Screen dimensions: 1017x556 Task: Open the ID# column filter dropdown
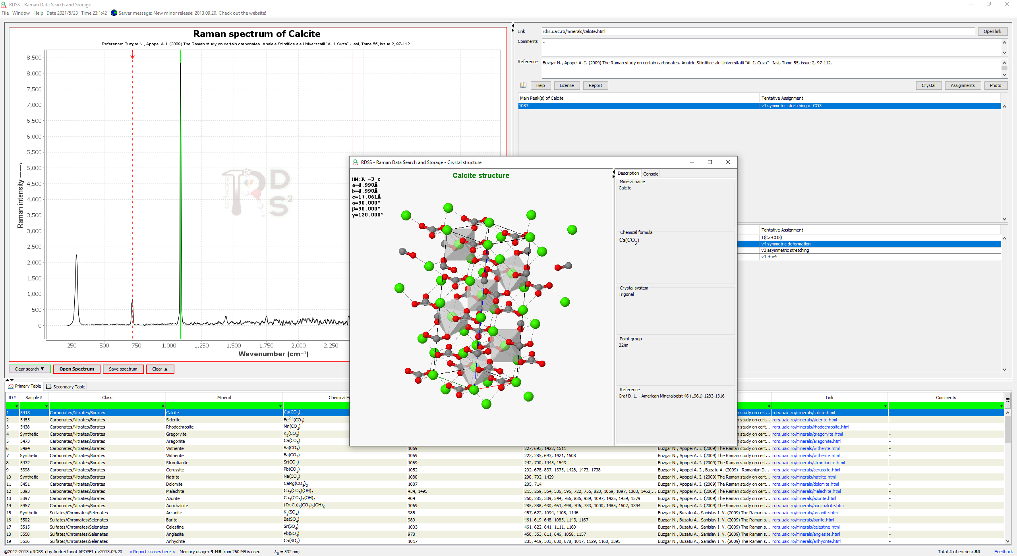(x=16, y=406)
